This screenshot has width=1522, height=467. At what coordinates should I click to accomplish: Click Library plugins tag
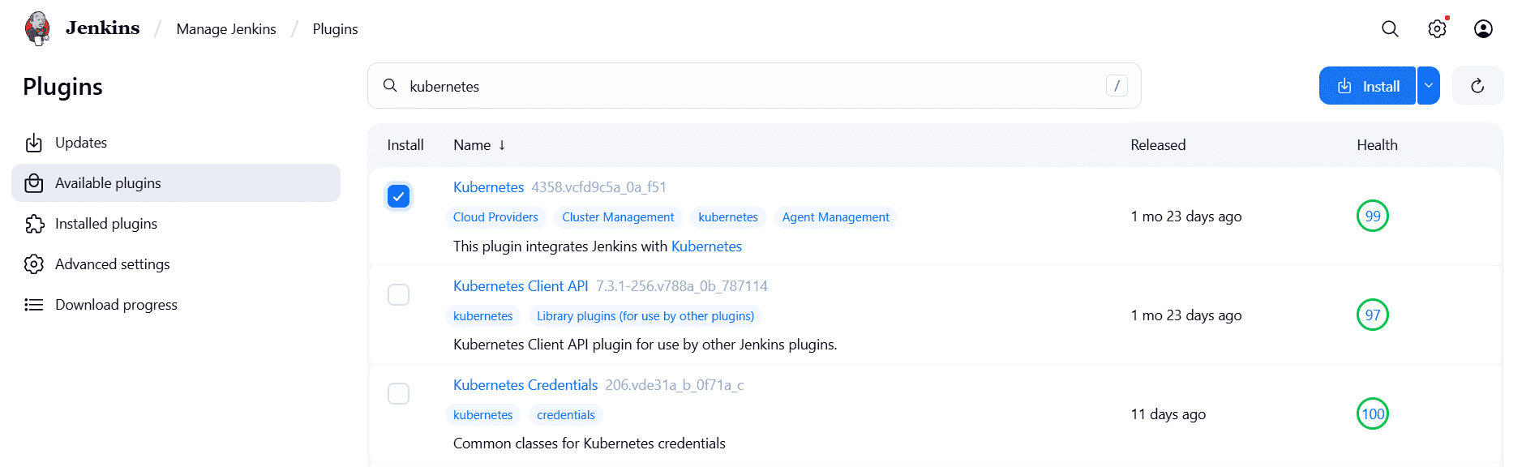pyautogui.click(x=645, y=316)
